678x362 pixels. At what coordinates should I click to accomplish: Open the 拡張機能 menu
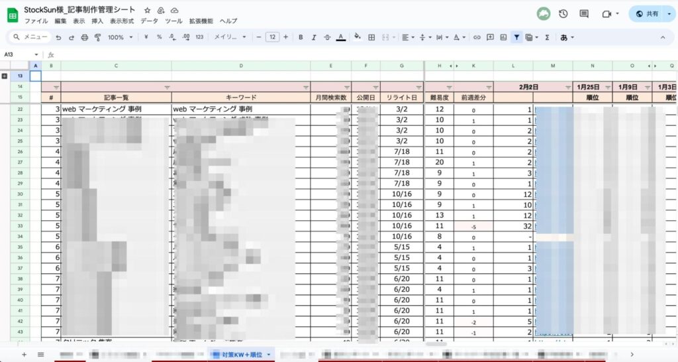(x=201, y=21)
